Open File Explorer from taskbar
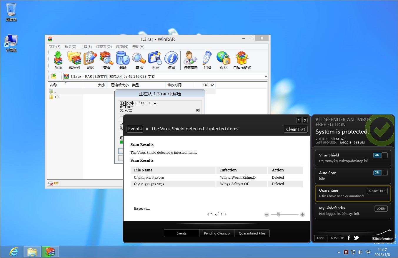Viewport: 398px width, 258px height. [32, 252]
